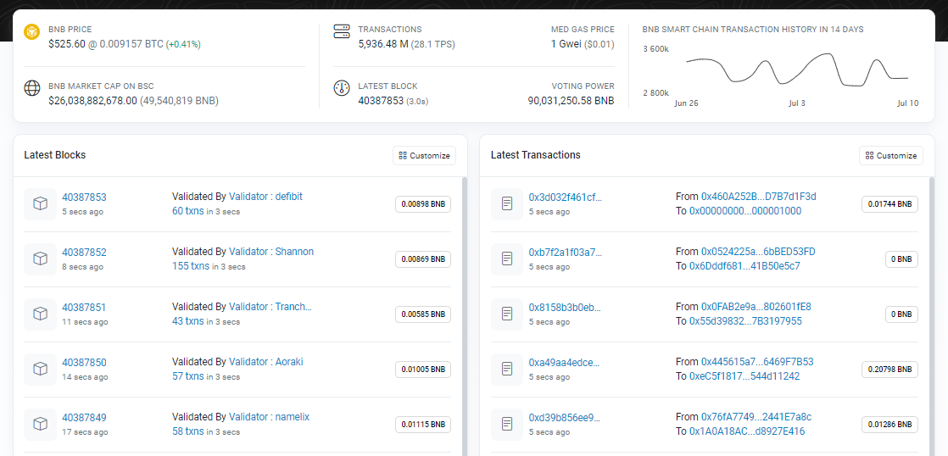The width and height of the screenshot is (948, 456).
Task: Open block 40387850
Action: (84, 363)
